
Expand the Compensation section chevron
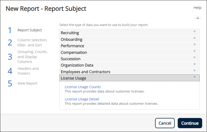(195, 51)
